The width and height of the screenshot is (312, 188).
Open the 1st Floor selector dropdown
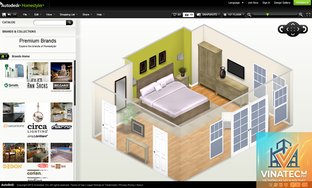[x=234, y=15]
